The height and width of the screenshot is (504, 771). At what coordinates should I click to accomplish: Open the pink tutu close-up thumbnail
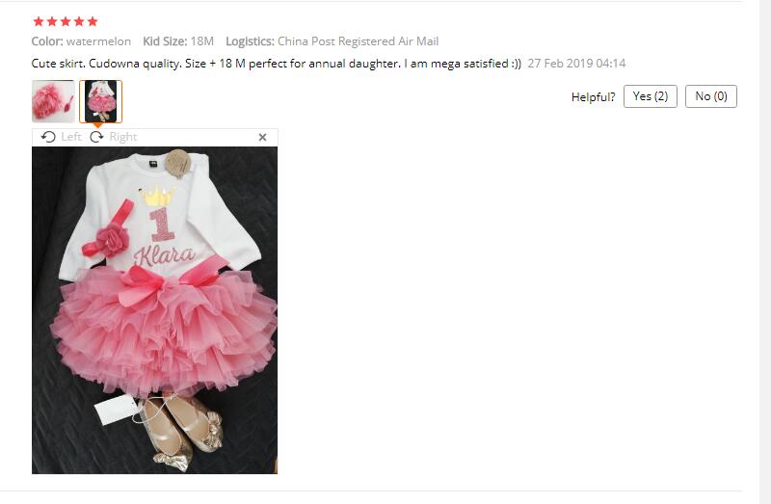53,101
